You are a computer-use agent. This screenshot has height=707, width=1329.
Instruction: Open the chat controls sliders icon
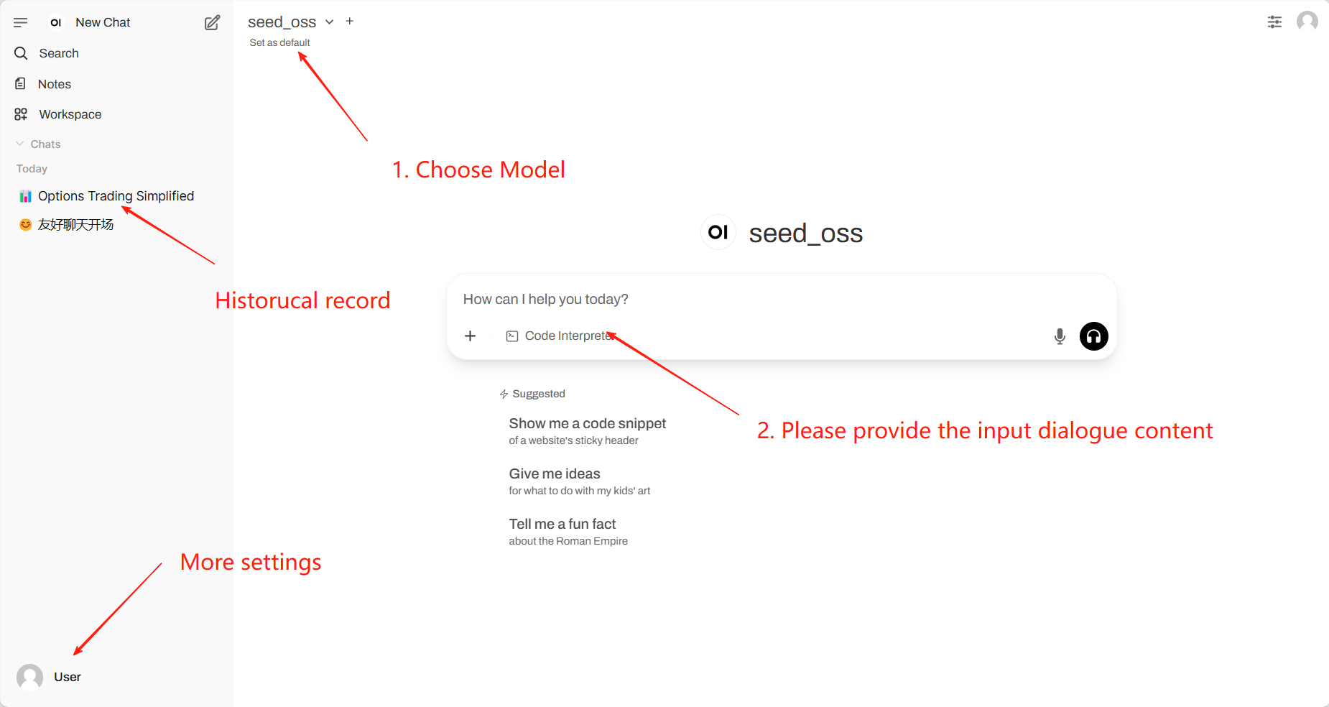1274,22
